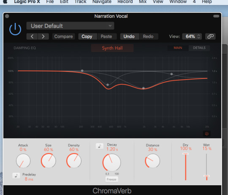Click the Size knob
Screen dimensions: 228x195
coord(49,161)
